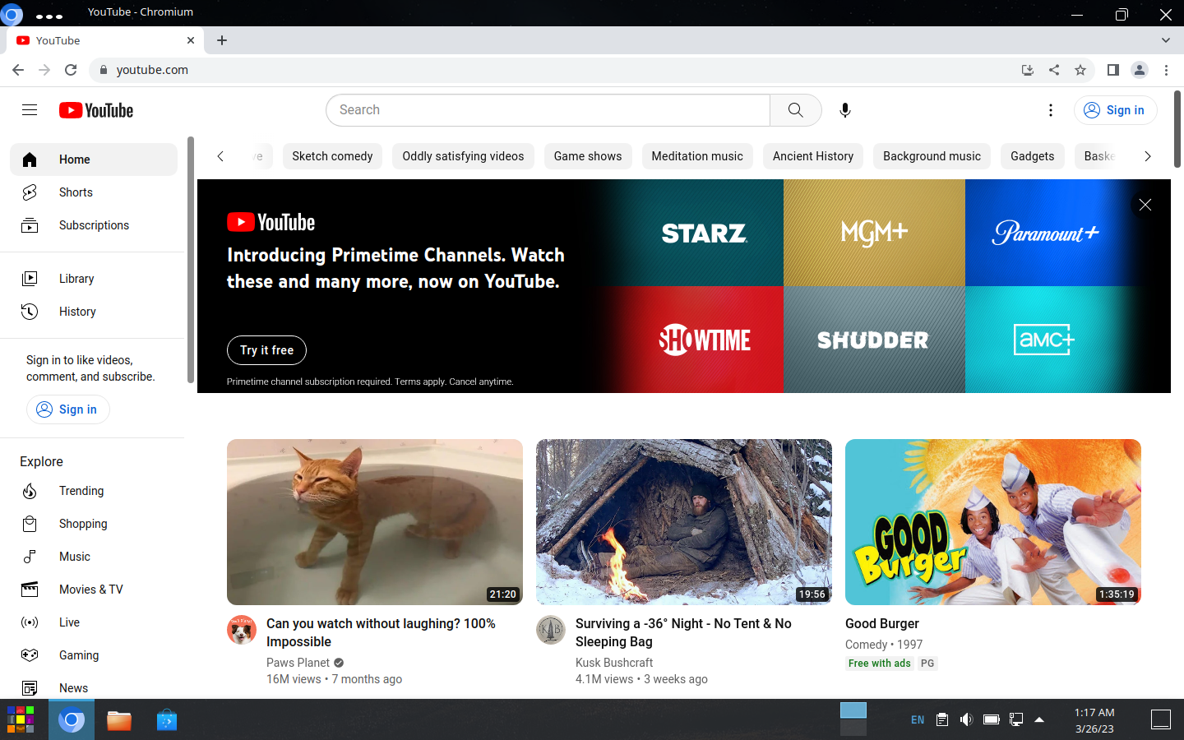Share this page from address bar
Screen dimensions: 1184x740
1054,70
